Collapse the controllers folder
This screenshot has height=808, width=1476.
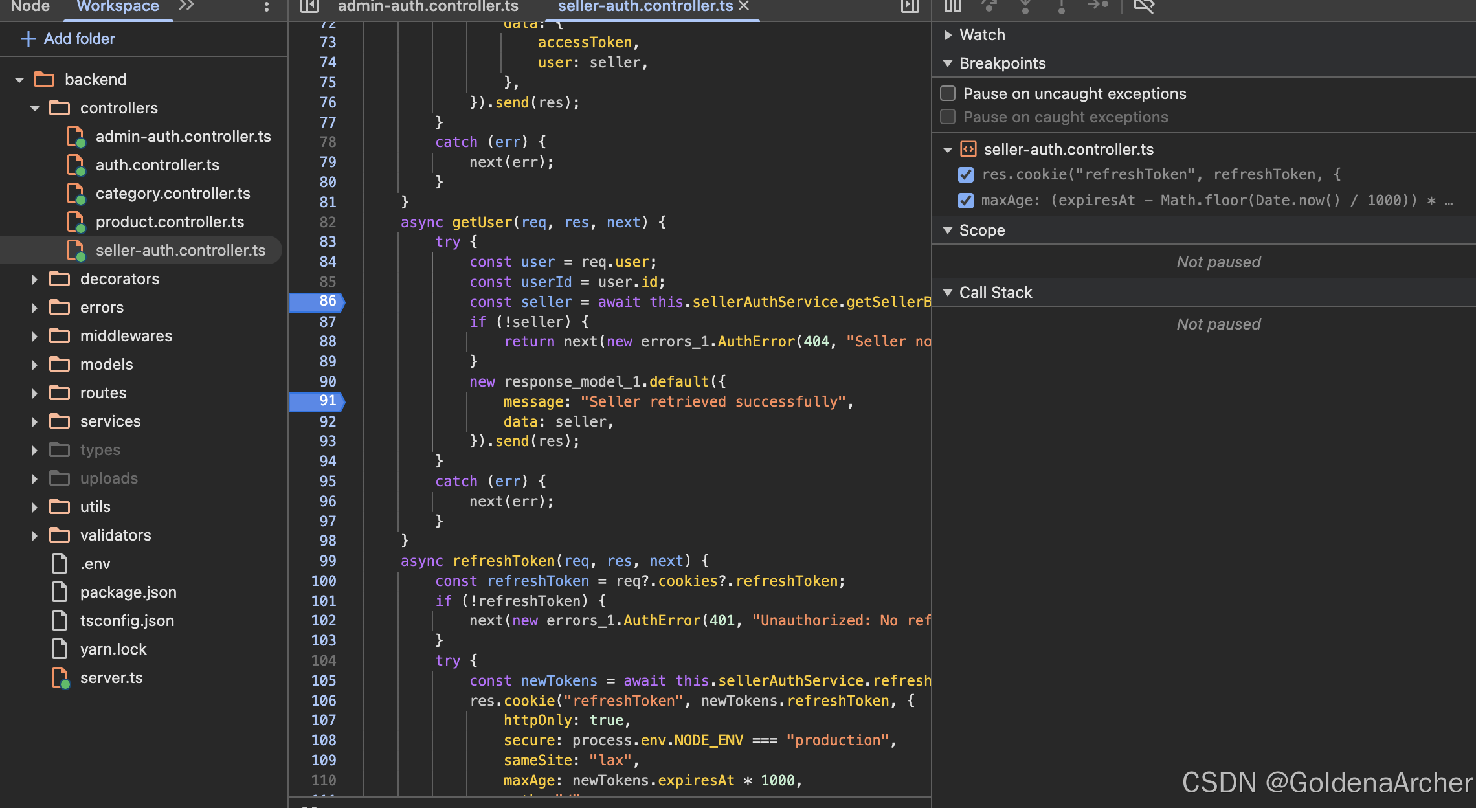(x=34, y=108)
